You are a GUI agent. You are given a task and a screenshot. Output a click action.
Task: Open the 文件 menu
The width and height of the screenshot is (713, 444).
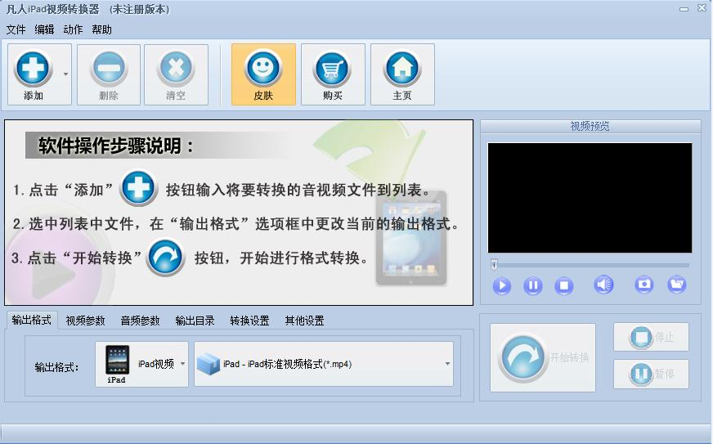[16, 29]
